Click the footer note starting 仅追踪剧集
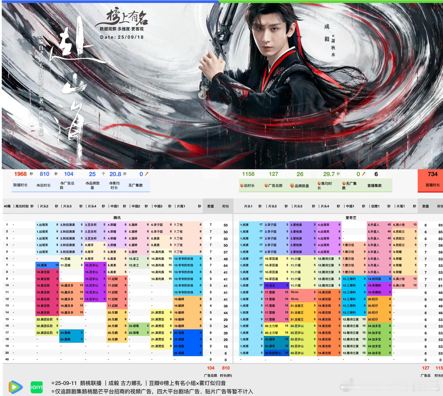The image size is (443, 396). (152, 392)
